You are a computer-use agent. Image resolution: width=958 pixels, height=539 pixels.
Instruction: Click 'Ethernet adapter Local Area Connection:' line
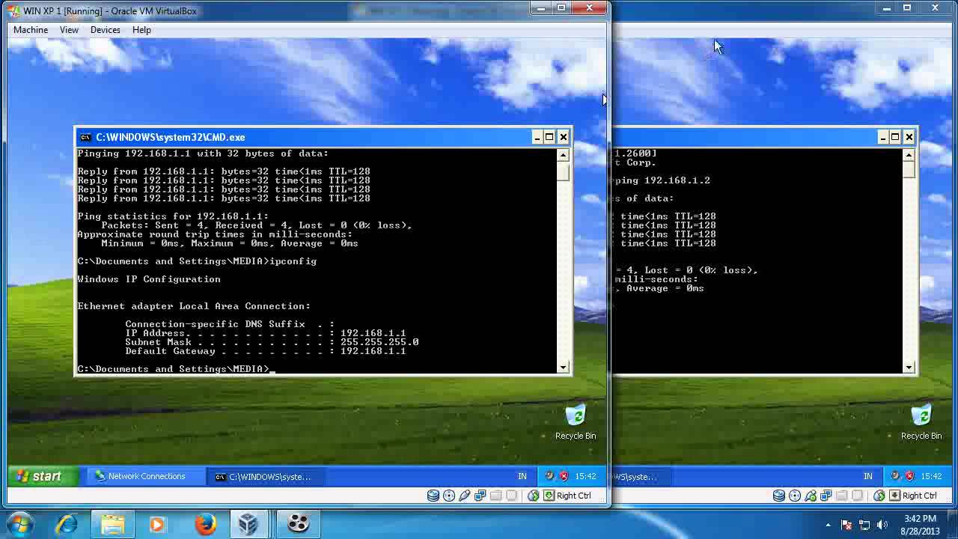(x=194, y=306)
